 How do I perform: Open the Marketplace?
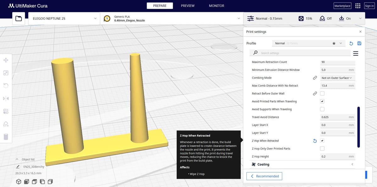coord(342,6)
